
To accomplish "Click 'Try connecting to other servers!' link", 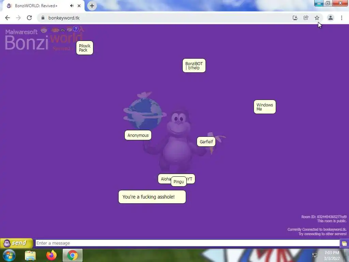I will tap(322, 234).
